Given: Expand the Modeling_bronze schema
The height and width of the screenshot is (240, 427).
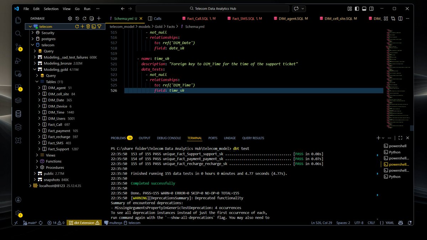Looking at the screenshot, I should pyautogui.click(x=35, y=63).
